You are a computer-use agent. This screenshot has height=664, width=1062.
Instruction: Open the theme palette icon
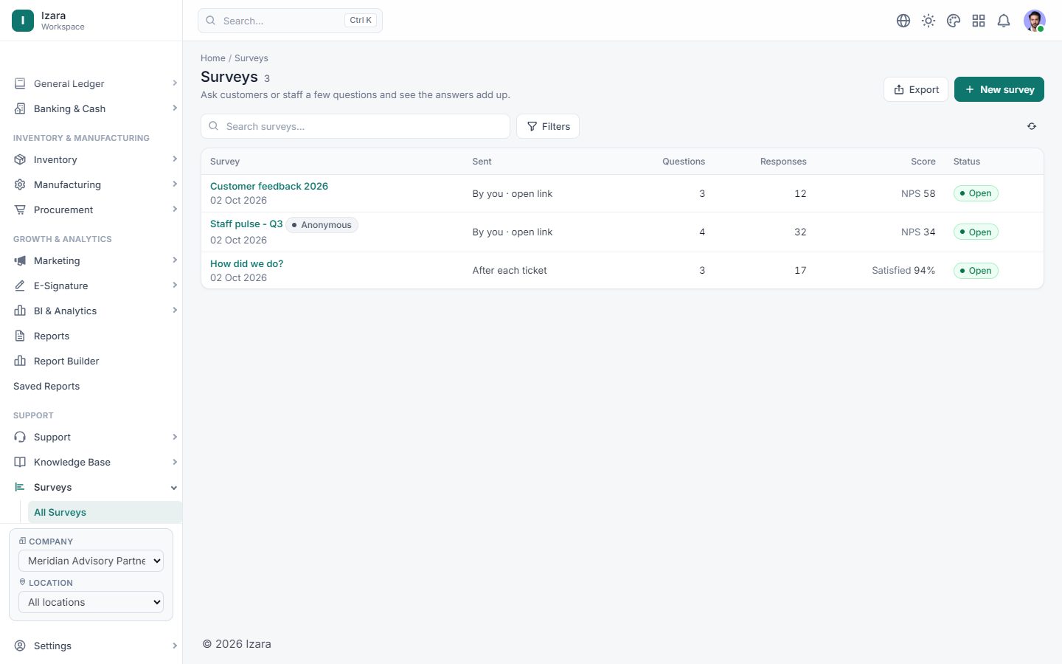tap(954, 21)
